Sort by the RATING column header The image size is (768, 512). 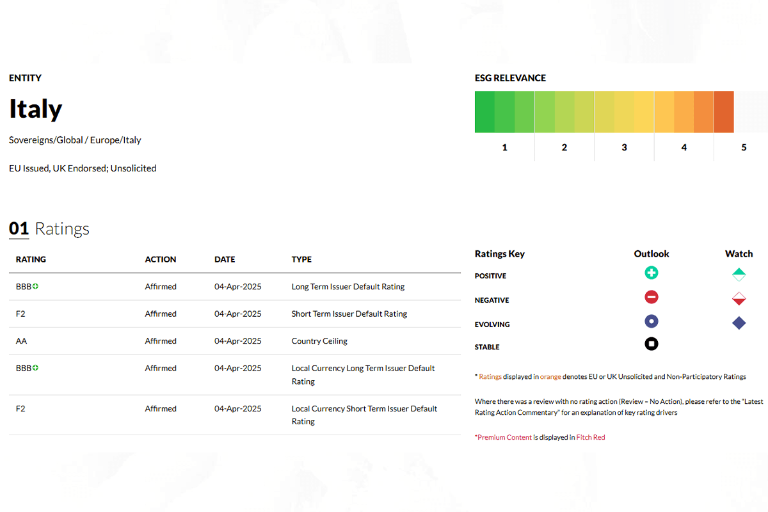tap(31, 260)
